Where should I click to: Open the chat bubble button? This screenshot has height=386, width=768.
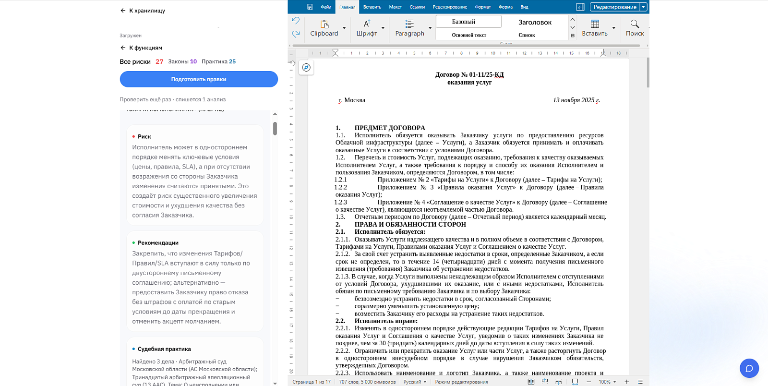tap(749, 368)
